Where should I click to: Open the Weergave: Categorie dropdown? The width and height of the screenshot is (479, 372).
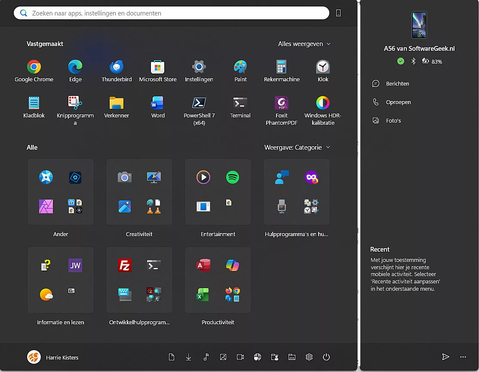297,147
